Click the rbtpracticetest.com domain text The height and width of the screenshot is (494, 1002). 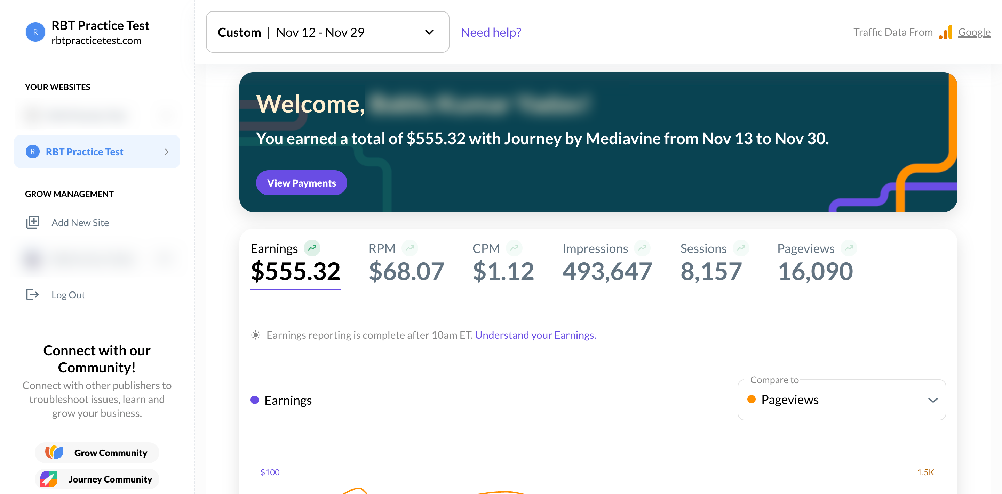[96, 41]
